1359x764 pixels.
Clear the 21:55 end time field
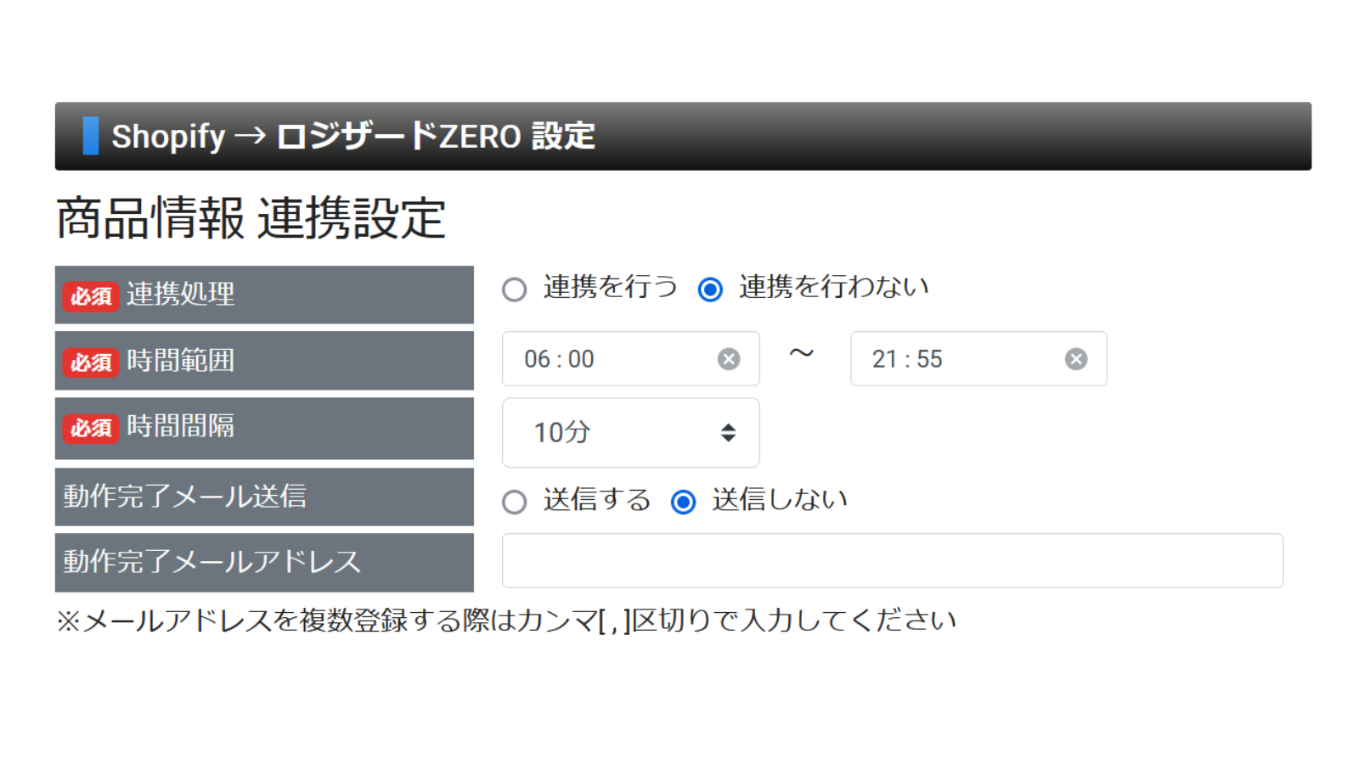(x=1075, y=359)
